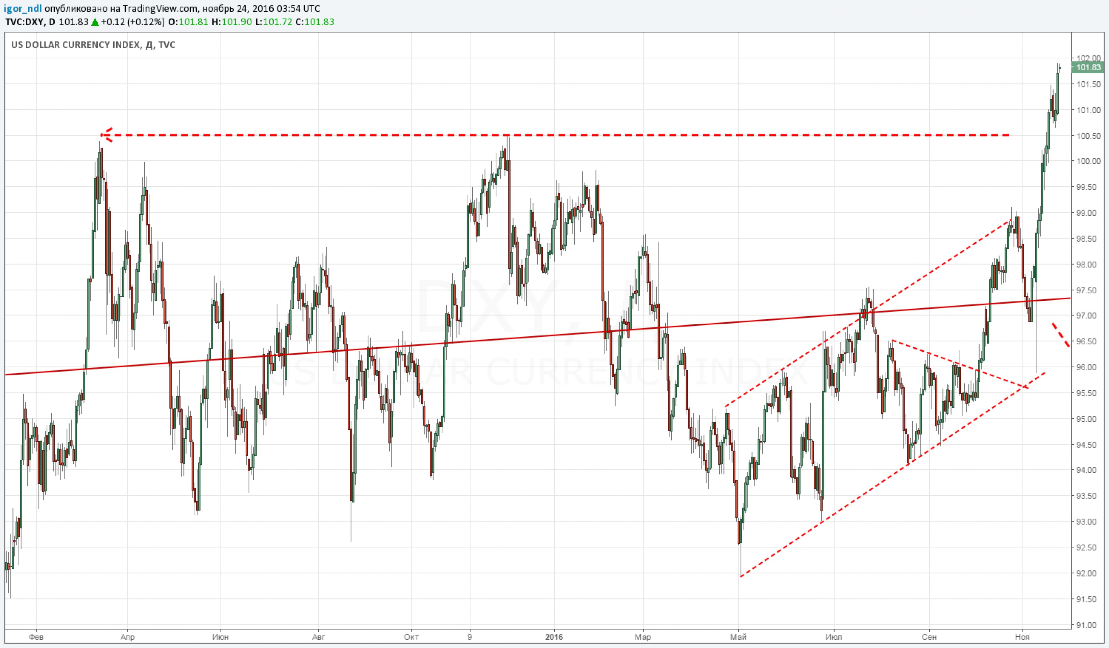Image resolution: width=1109 pixels, height=648 pixels.
Task: Click the TVC:DXY, D symbol label
Action: point(31,22)
